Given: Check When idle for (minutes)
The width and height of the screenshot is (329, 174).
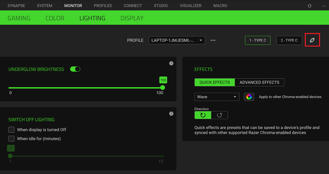Looking at the screenshot, I should coord(11,139).
